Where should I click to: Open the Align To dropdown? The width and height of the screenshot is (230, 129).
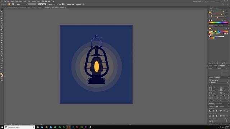click(x=227, y=121)
